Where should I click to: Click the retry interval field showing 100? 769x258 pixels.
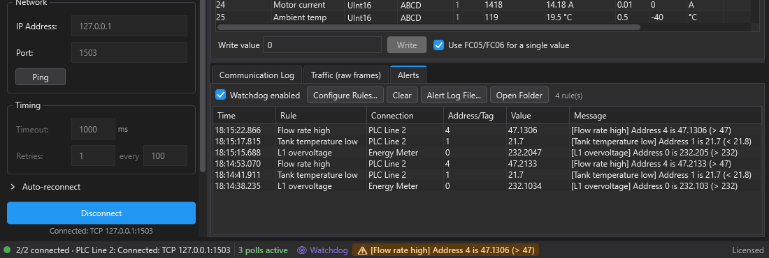tap(165, 155)
